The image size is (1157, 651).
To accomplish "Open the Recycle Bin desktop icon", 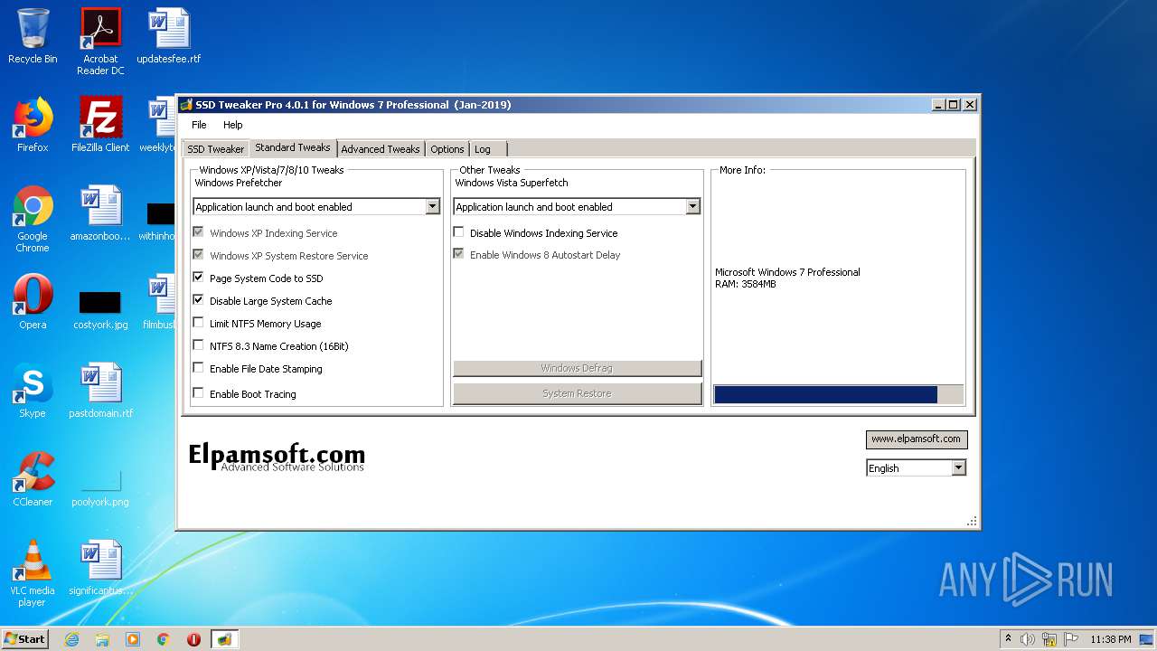I will [x=33, y=36].
